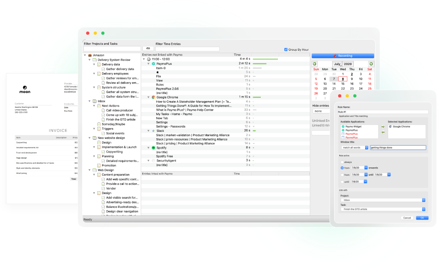The width and height of the screenshot is (439, 272).
Task: Click the Recording button
Action: (x=343, y=56)
